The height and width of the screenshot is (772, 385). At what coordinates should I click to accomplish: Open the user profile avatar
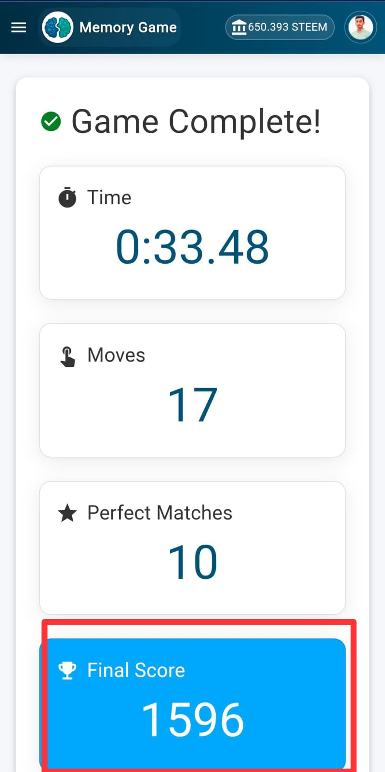(x=360, y=27)
